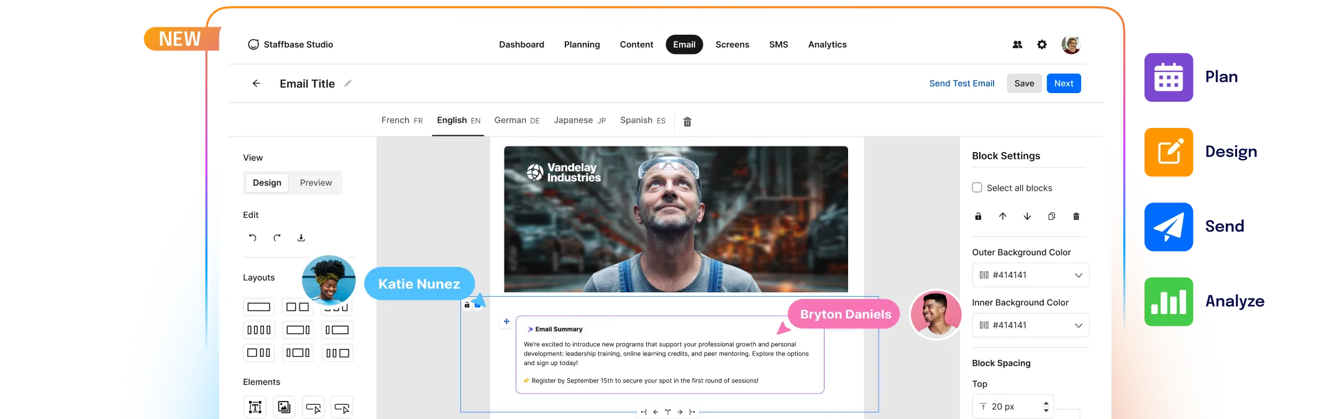The width and height of the screenshot is (1329, 419).
Task: Open the user groups icon in header
Action: point(1017,45)
